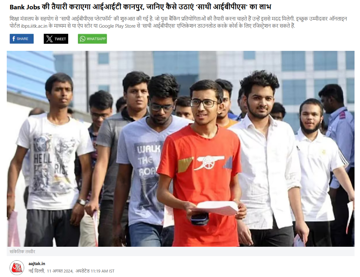Click the Facebook 'f' logo icon

coord(14,39)
